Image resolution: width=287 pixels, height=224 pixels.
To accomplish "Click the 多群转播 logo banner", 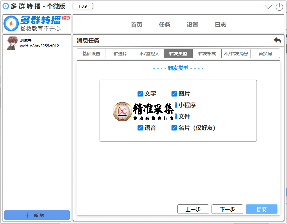I will click(x=37, y=23).
